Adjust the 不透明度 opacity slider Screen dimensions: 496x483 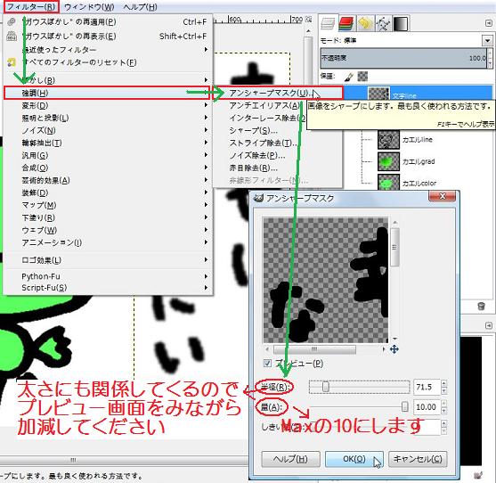(x=403, y=58)
